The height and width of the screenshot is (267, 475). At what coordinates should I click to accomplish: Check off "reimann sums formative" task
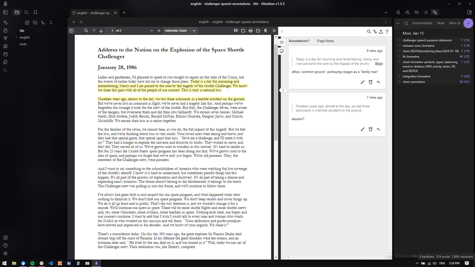coord(399,46)
